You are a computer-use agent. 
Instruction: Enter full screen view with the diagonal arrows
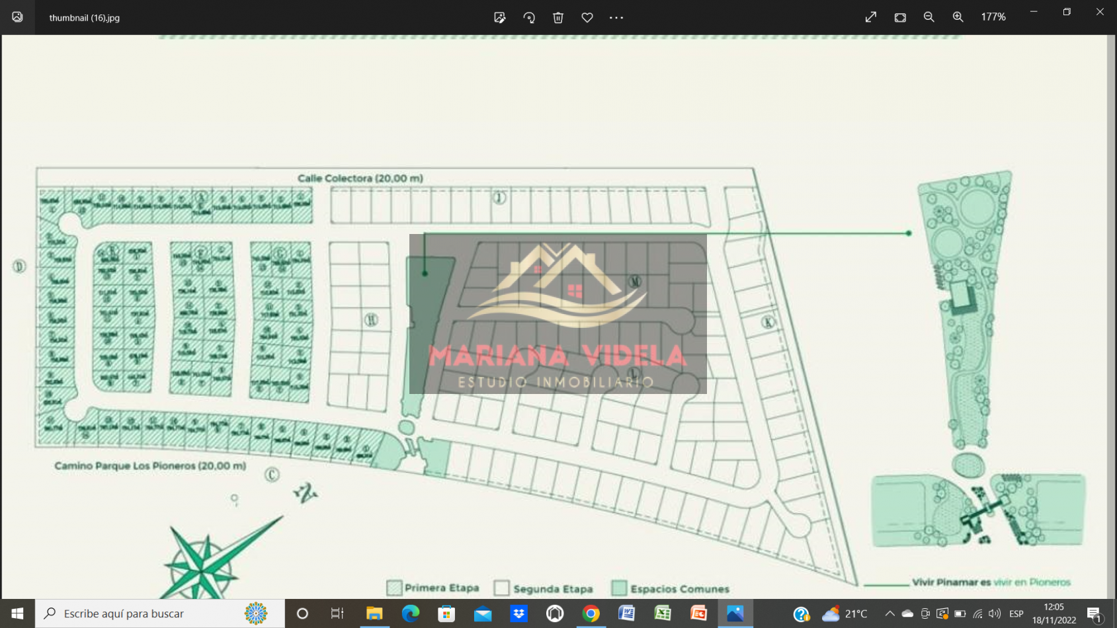coord(871,17)
